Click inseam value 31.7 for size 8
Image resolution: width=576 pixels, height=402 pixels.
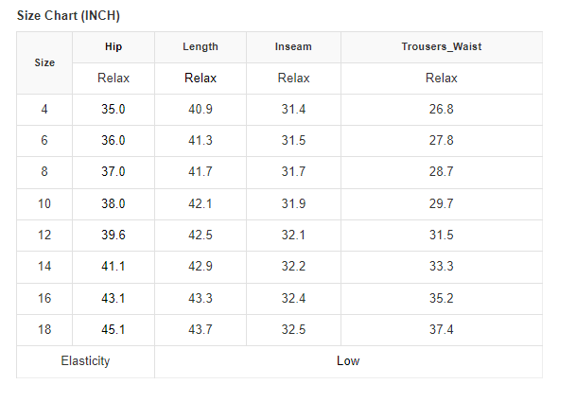[293, 171]
